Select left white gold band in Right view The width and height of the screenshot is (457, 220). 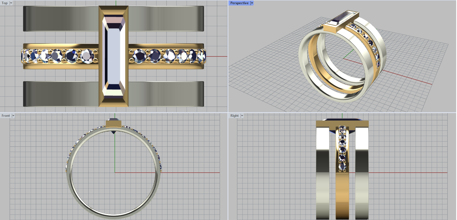click(x=323, y=171)
